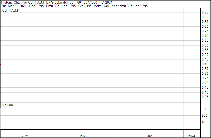
Task: Click the Op=0.395 opening price value
Action: pyautogui.click(x=36, y=6)
